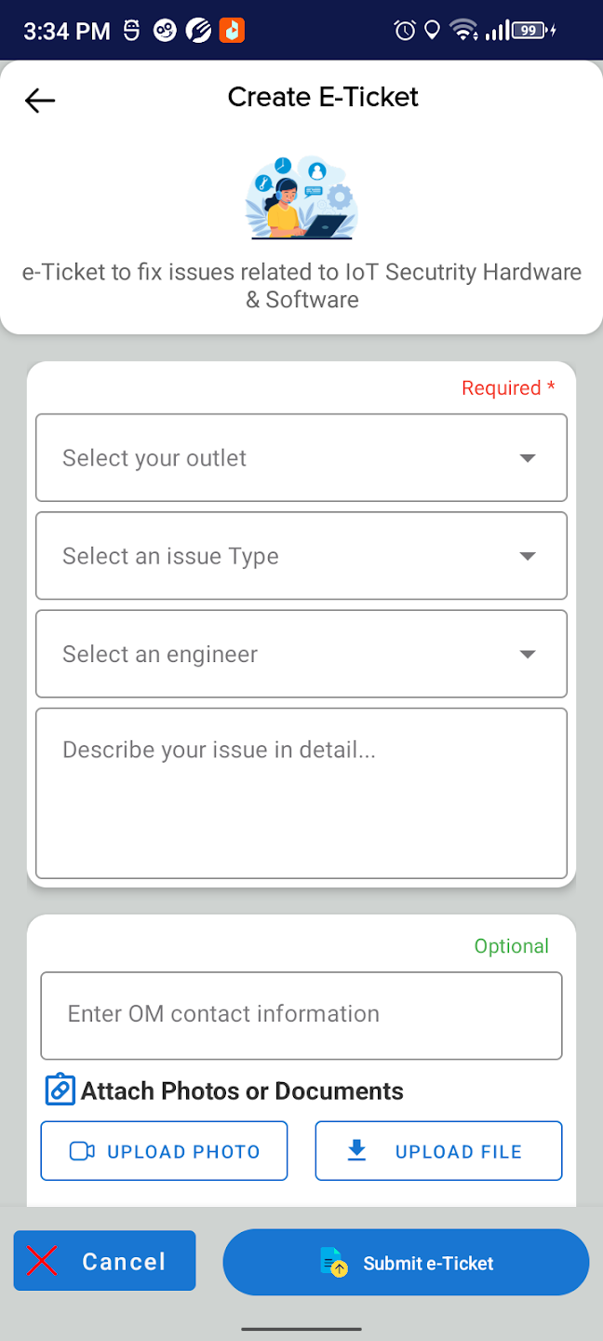Tap the back arrow icon
Viewport: 603px width, 1341px height.
40,101
